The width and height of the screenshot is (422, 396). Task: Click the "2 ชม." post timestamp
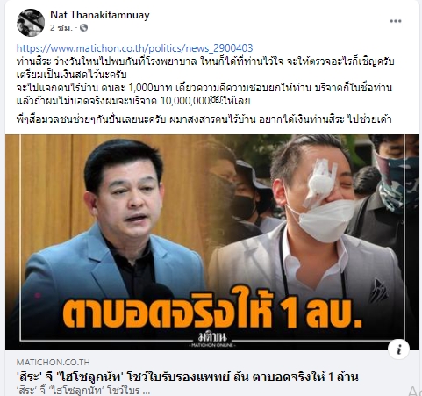[61, 28]
